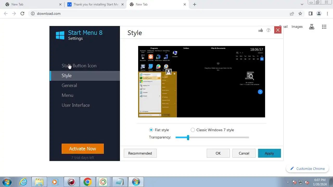Screen dimensions: 333x187
Task: Open a new Chrome tab with plus
Action: 195,4
